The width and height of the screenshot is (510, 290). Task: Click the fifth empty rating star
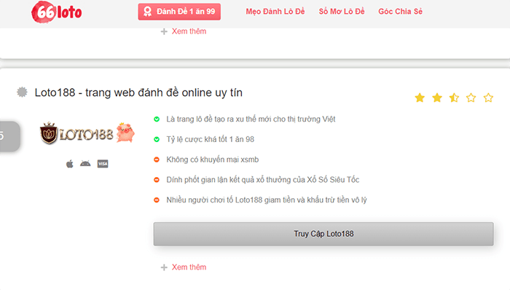click(x=488, y=98)
